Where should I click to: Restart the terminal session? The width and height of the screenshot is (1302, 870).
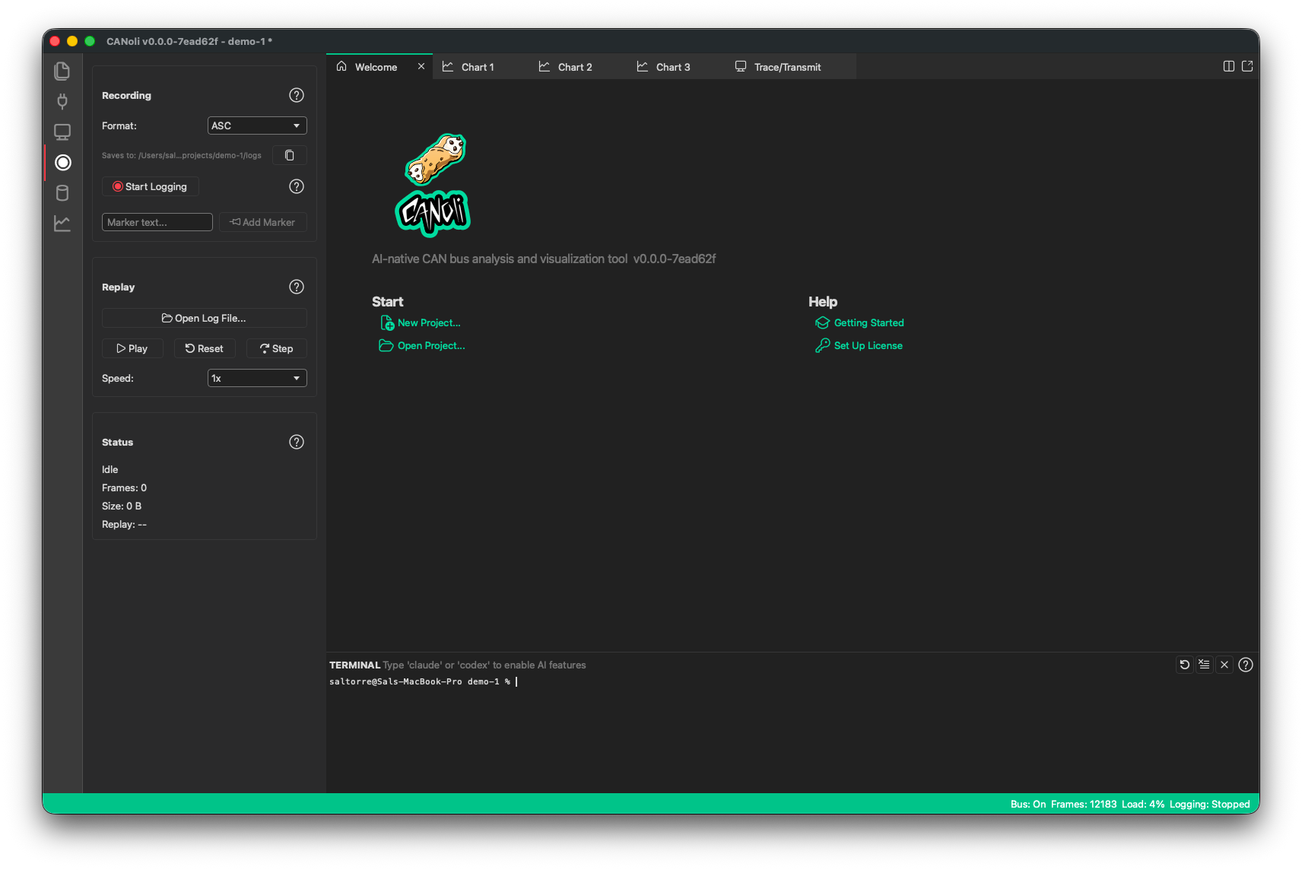pyautogui.click(x=1184, y=665)
